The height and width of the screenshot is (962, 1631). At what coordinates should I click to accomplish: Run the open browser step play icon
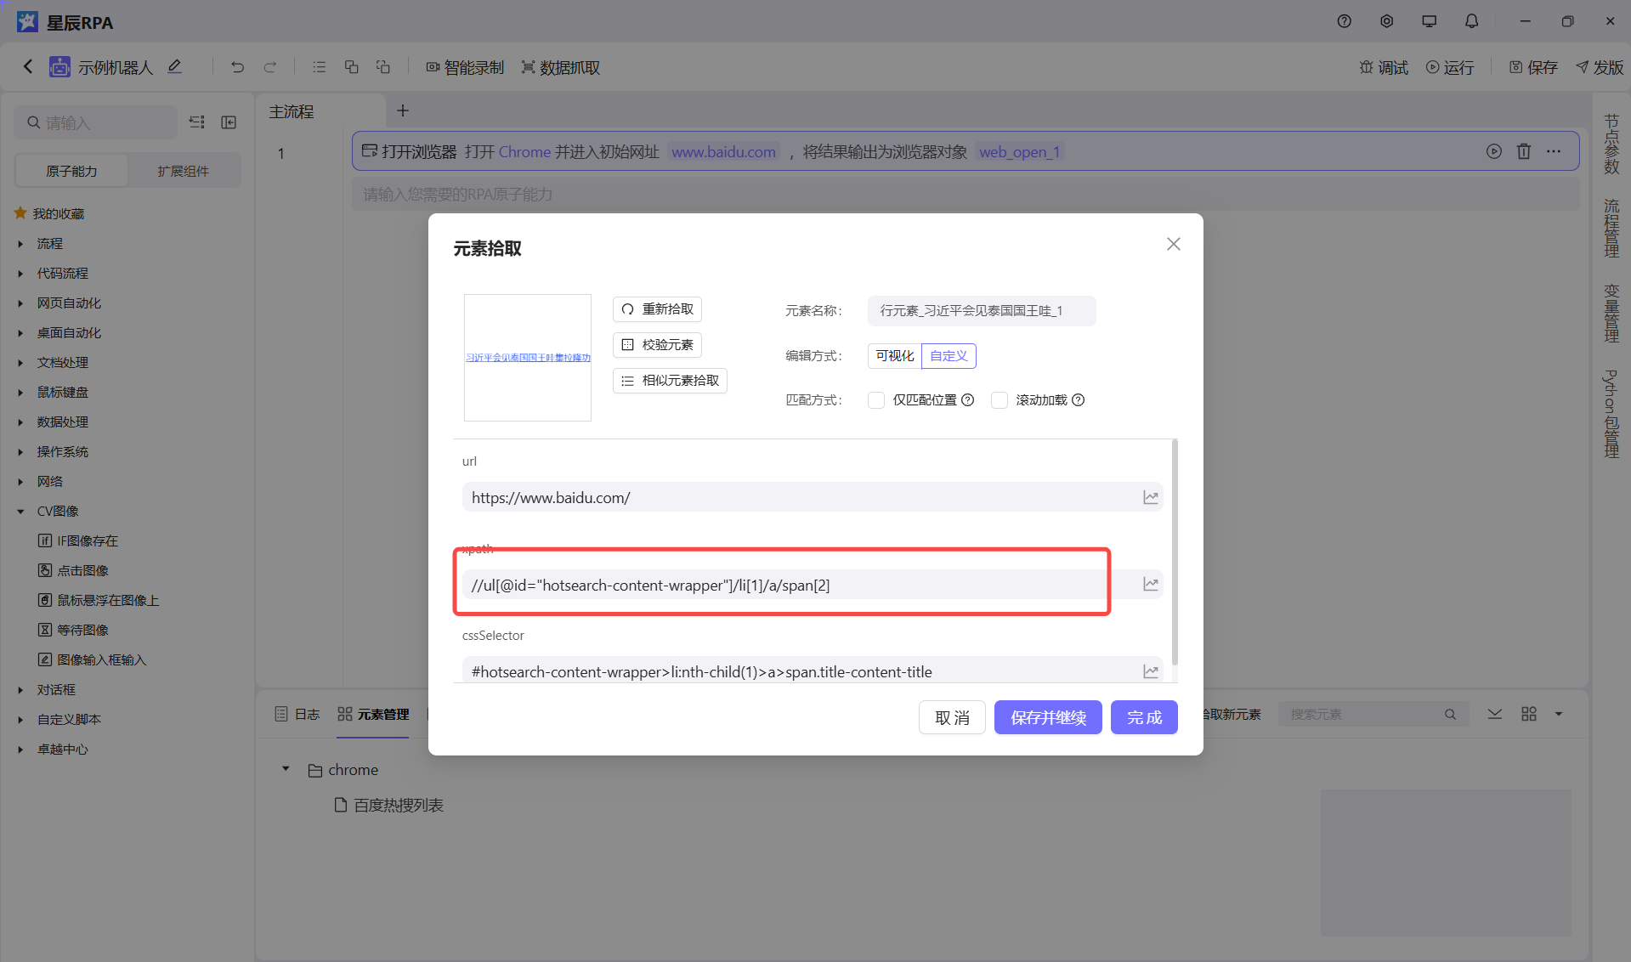point(1493,151)
